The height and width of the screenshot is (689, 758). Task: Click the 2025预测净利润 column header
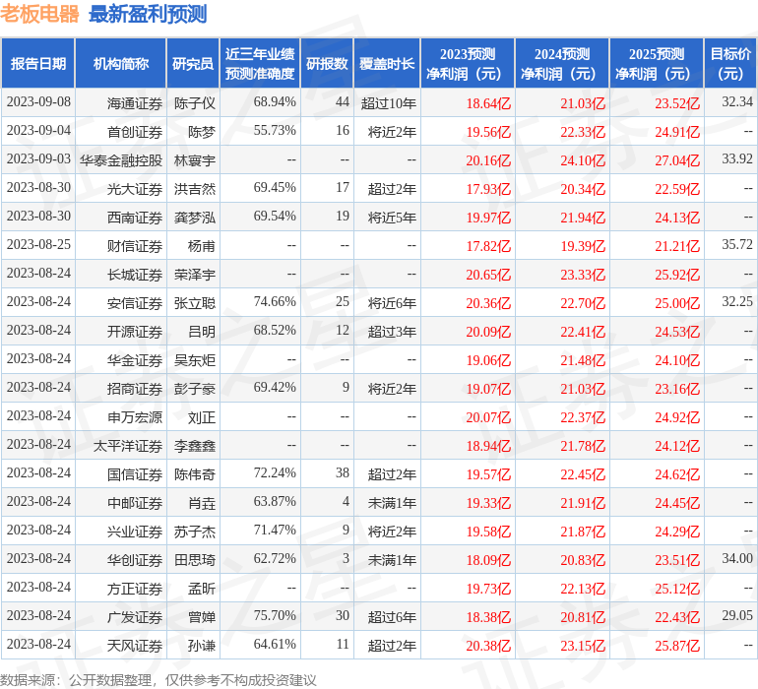657,63
